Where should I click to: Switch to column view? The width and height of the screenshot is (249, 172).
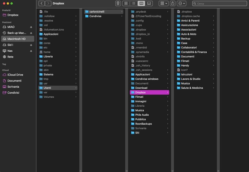pos(141,3)
